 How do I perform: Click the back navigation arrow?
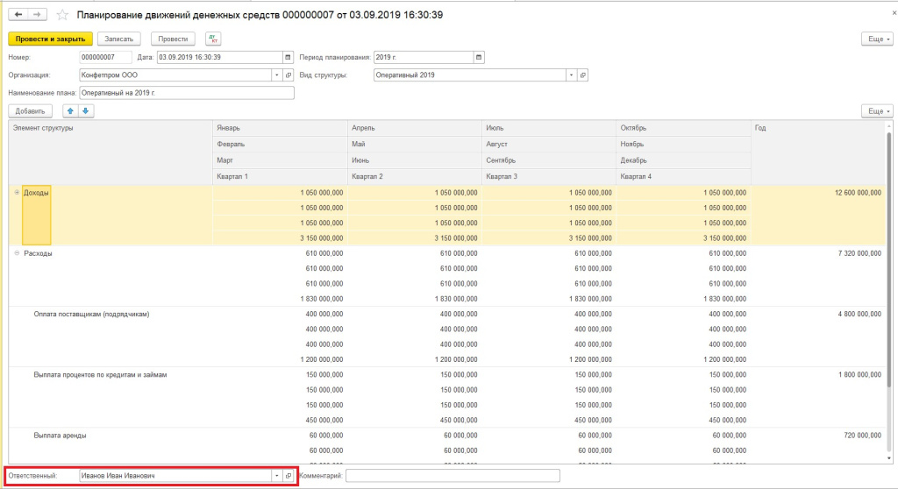coord(18,15)
